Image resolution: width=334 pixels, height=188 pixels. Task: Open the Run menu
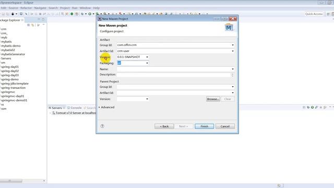[75, 8]
